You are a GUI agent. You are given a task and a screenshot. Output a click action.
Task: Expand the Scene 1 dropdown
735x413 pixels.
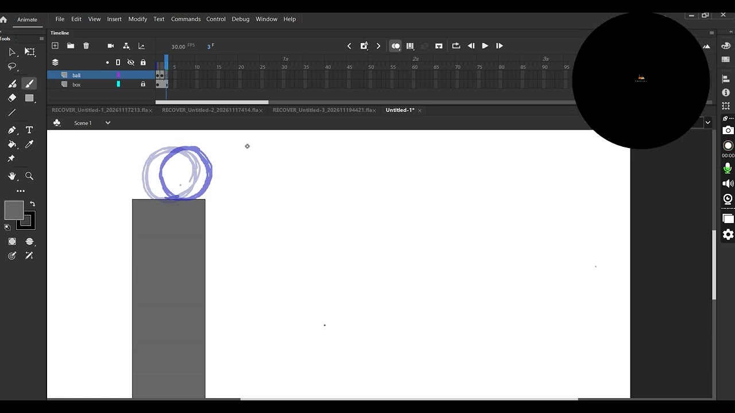(x=107, y=123)
